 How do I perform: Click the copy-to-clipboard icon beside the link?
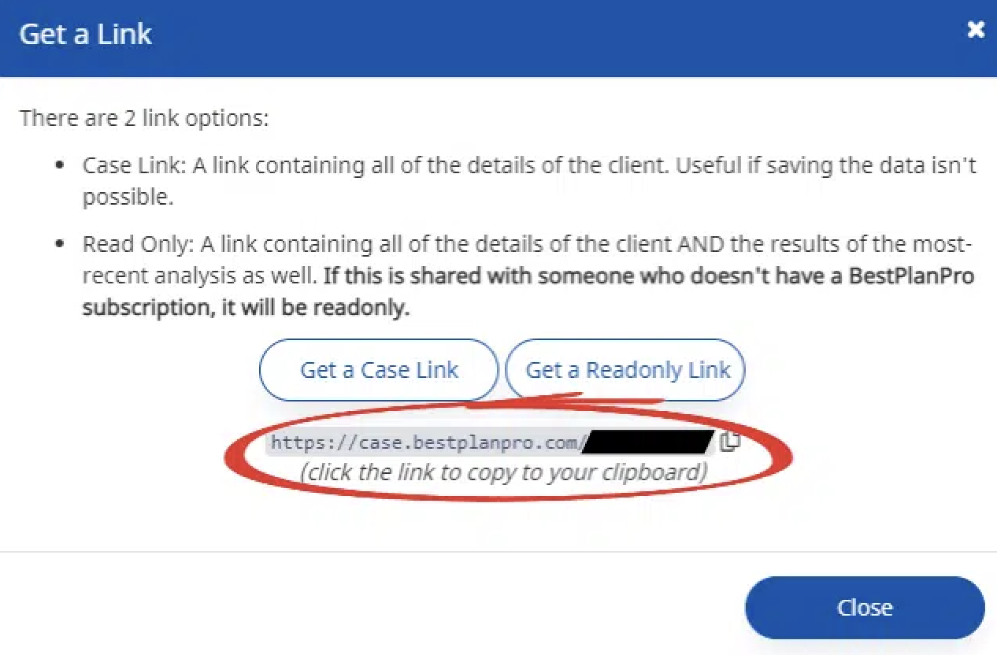click(730, 442)
